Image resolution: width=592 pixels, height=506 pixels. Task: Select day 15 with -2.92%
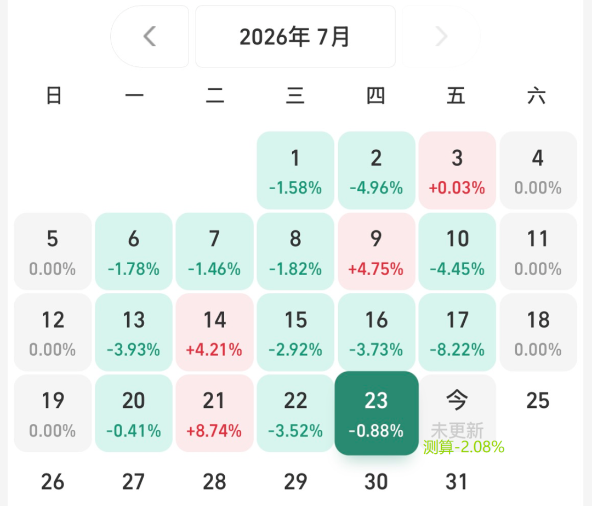(x=295, y=332)
